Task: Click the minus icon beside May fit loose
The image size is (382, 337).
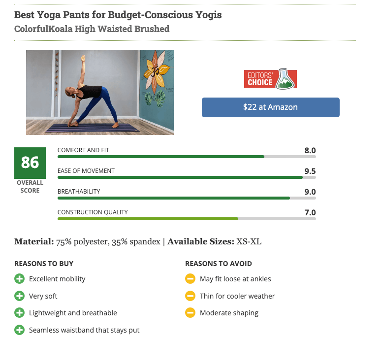Action: [x=191, y=279]
